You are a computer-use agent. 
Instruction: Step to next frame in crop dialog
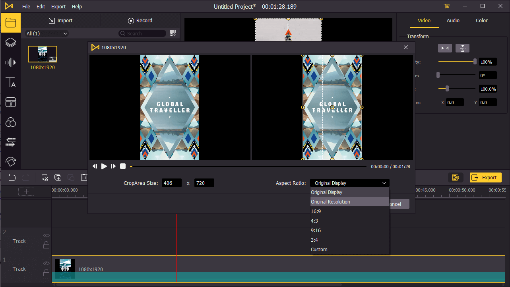(x=113, y=166)
